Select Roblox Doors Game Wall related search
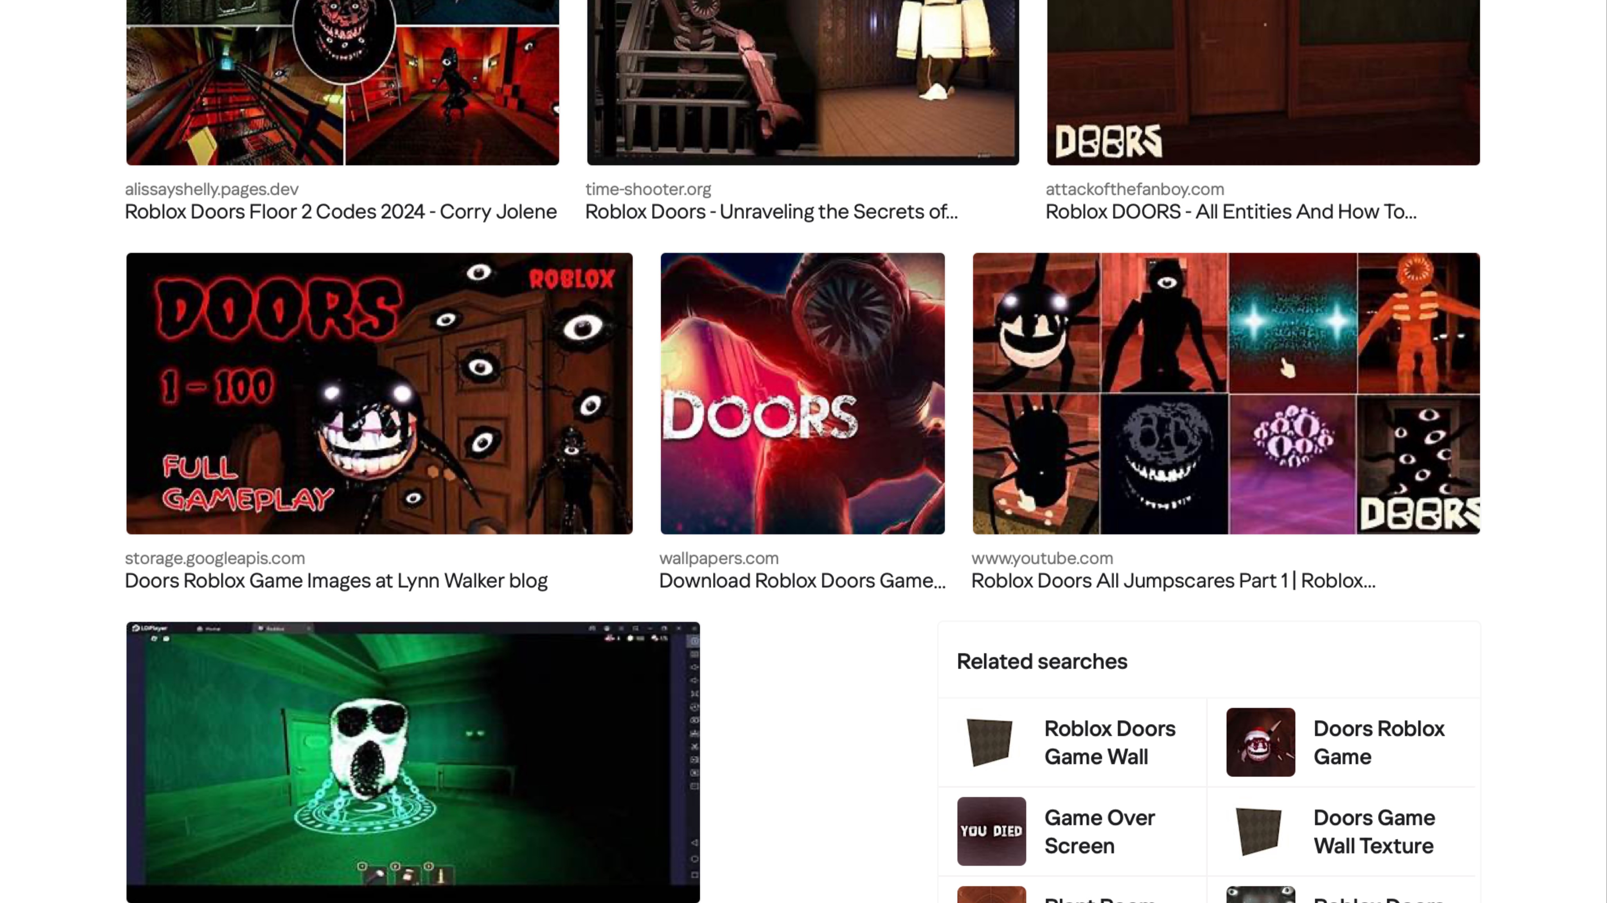 (x=1109, y=742)
